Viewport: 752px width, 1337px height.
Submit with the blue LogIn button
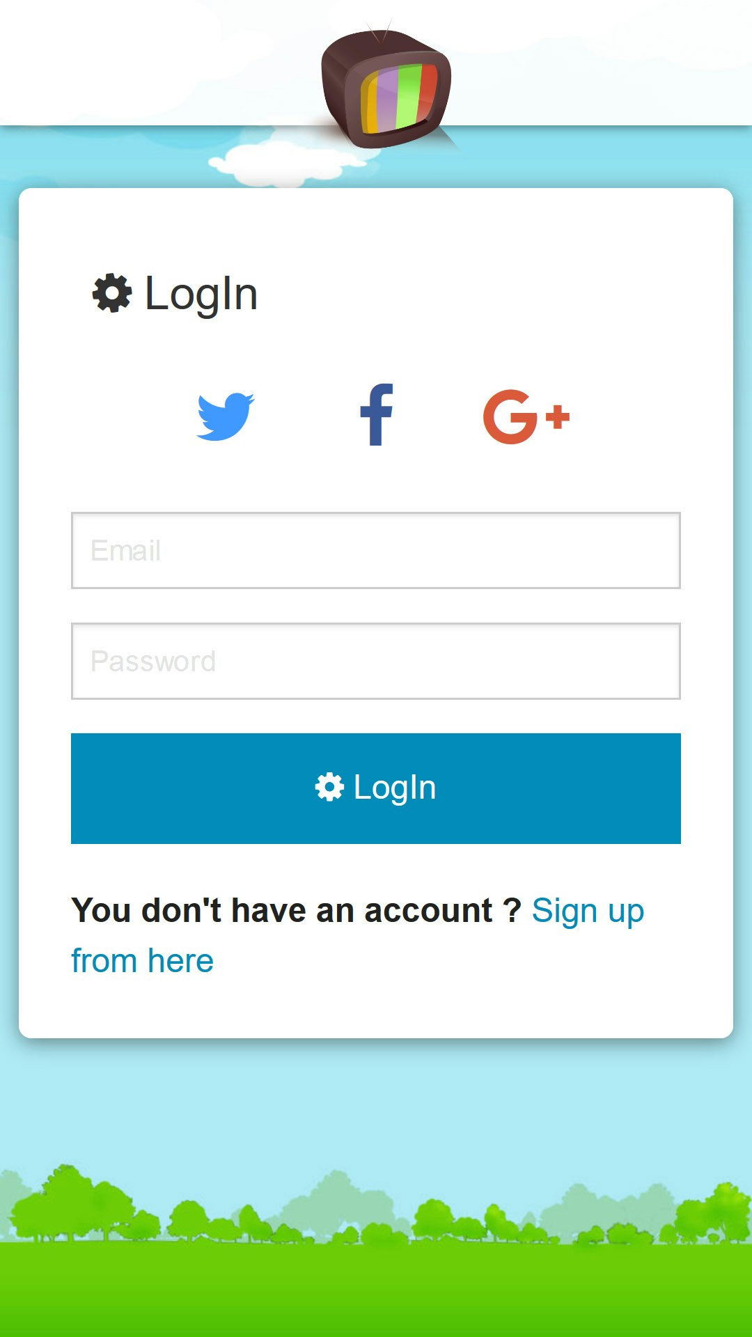376,788
